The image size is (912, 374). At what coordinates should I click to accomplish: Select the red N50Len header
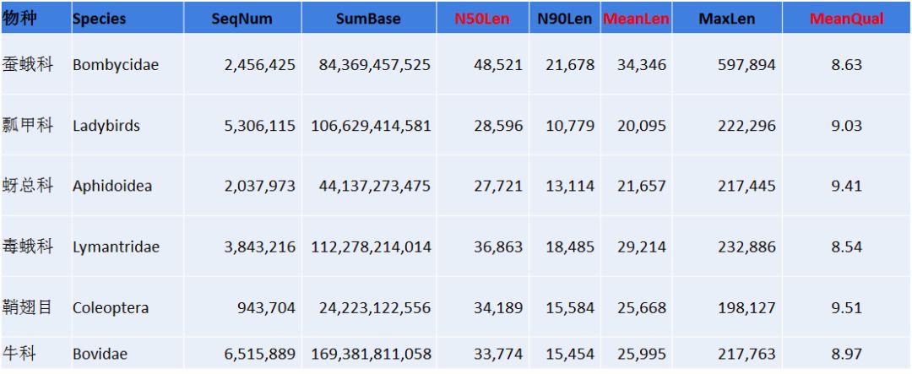pyautogui.click(x=482, y=19)
